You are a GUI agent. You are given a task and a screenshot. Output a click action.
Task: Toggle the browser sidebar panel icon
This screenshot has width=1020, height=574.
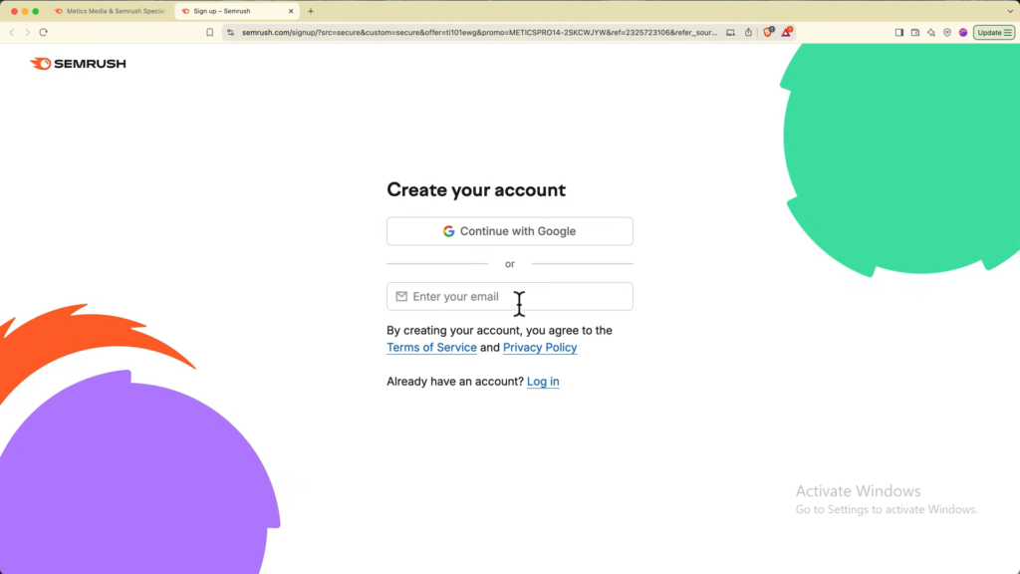(899, 32)
